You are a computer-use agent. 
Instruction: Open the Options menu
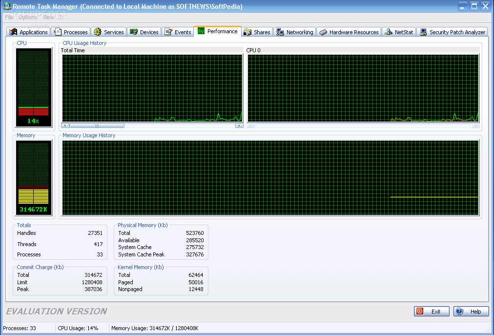(x=28, y=17)
